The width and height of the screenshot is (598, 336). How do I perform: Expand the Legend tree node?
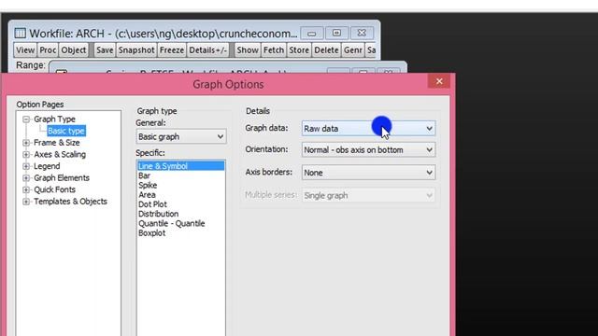pos(26,166)
